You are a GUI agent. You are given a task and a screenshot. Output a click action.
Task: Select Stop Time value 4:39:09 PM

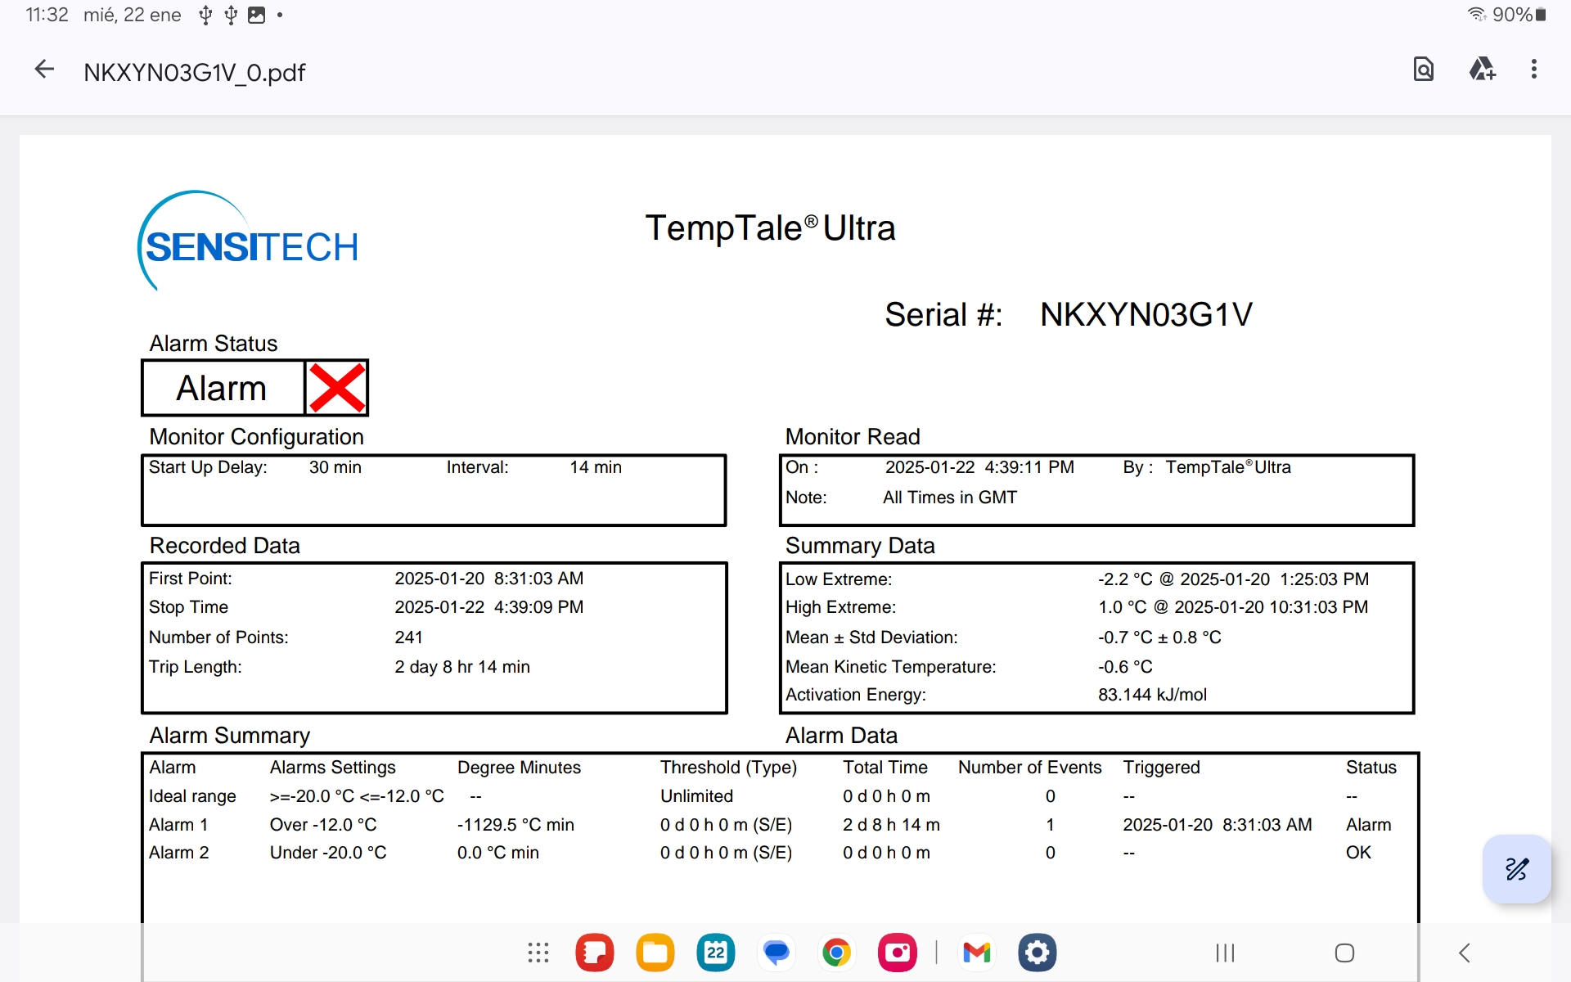click(x=538, y=607)
